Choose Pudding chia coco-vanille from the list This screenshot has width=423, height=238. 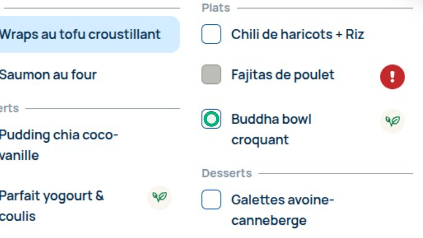(58, 145)
